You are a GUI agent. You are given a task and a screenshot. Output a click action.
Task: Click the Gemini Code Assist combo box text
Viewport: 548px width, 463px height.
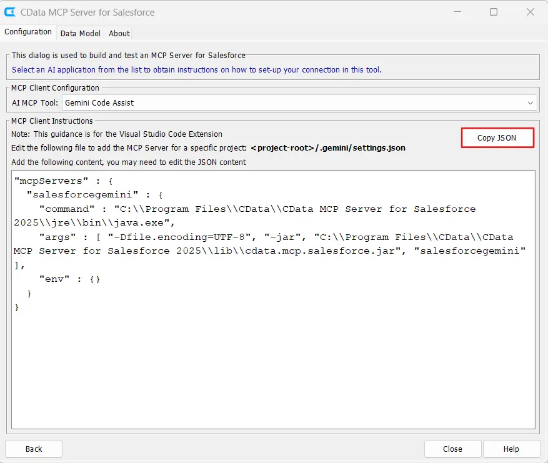(100, 102)
